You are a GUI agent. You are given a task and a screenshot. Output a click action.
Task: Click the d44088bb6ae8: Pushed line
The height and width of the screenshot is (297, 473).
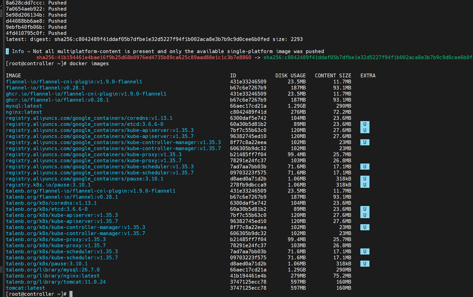click(36, 21)
